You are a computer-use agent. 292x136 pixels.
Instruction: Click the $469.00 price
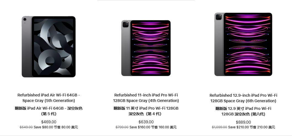coord(49,122)
